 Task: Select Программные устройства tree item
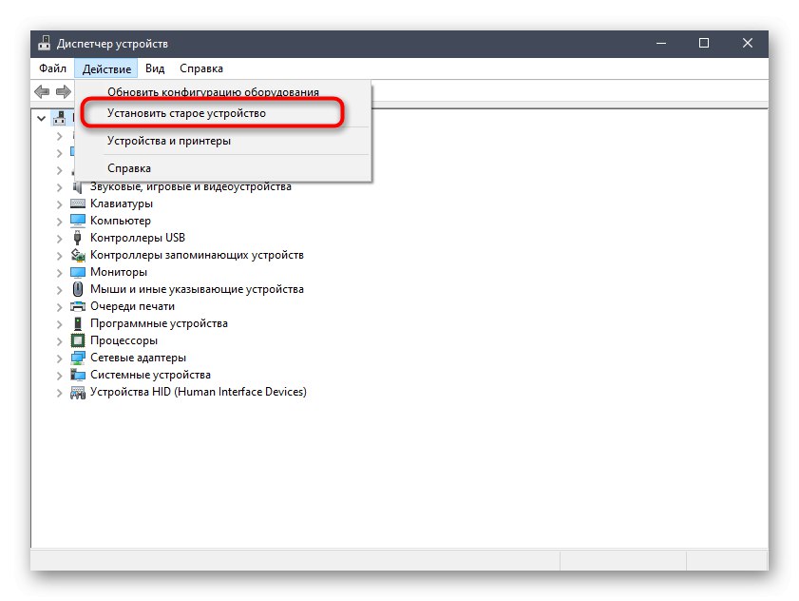click(159, 323)
